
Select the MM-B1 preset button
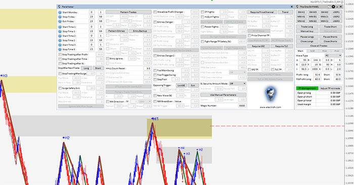click(x=313, y=17)
